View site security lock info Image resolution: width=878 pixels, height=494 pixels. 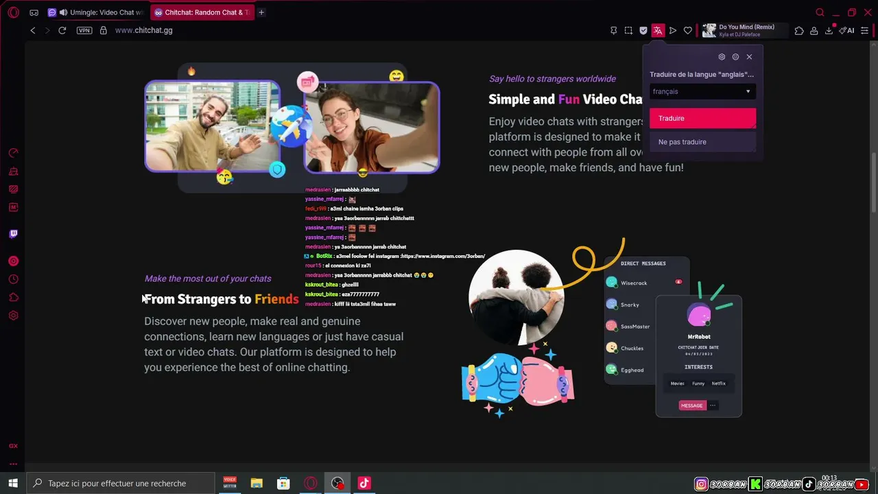(104, 30)
